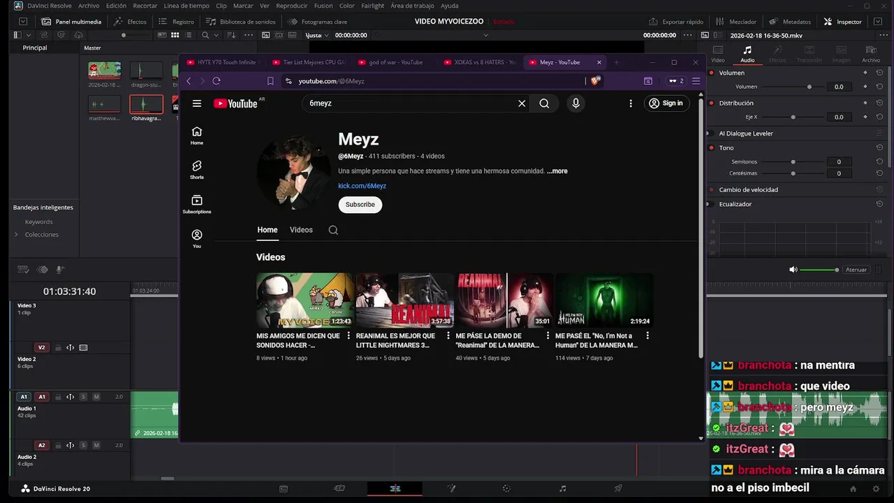Enable AI Dialogue Leveler toggle
This screenshot has width=894, height=503.
click(712, 133)
